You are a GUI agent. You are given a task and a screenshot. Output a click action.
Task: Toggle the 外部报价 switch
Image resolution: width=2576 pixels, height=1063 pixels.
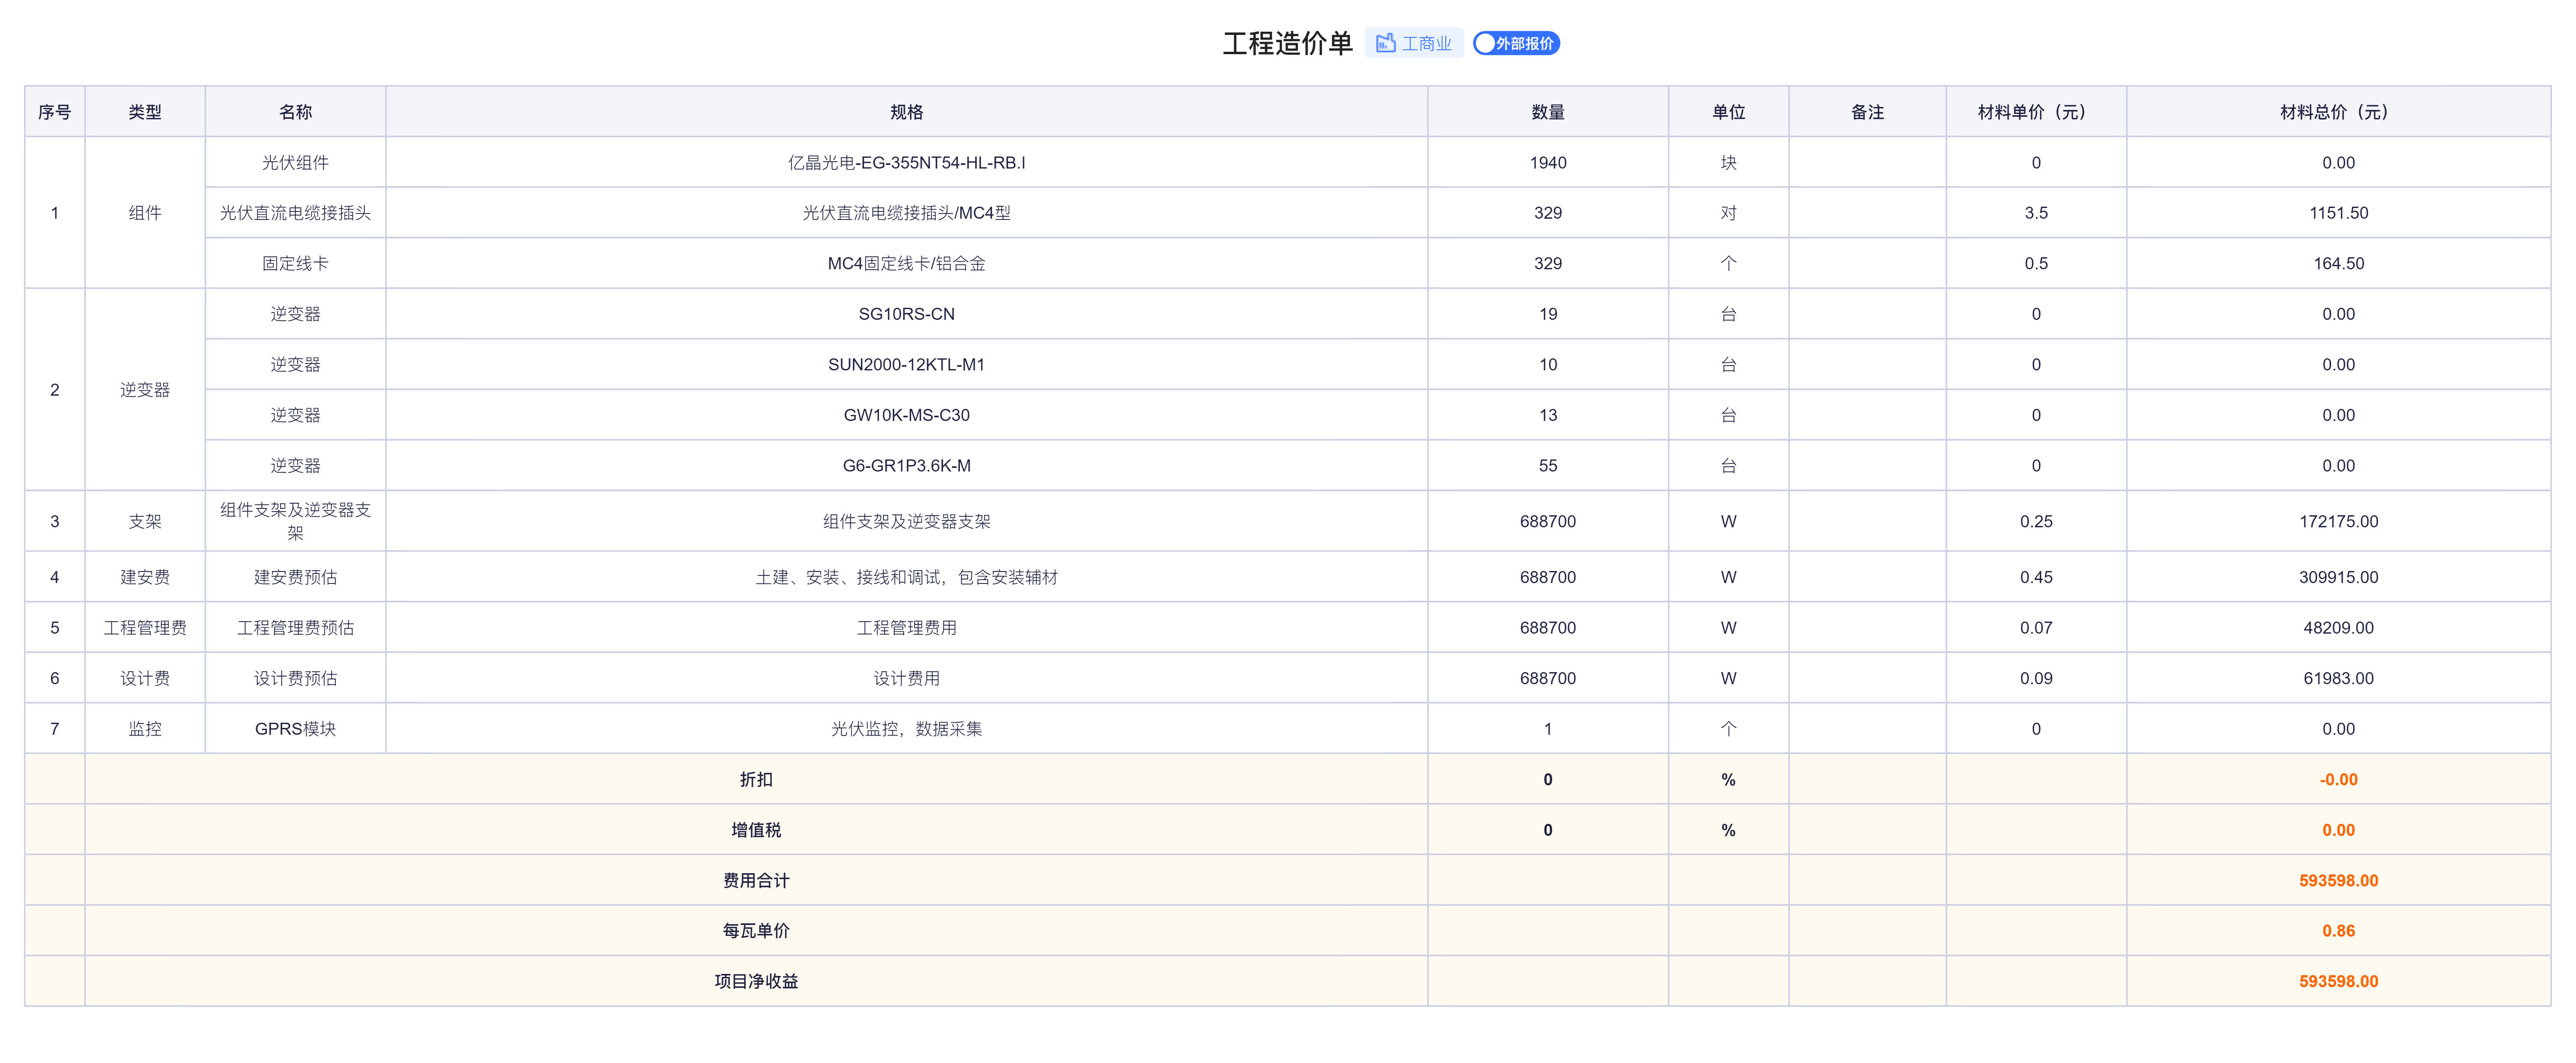1516,43
